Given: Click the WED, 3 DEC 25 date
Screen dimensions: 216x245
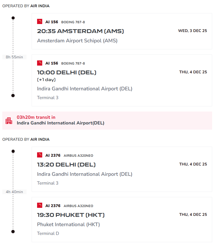Looking at the screenshot, I should click(193, 31).
